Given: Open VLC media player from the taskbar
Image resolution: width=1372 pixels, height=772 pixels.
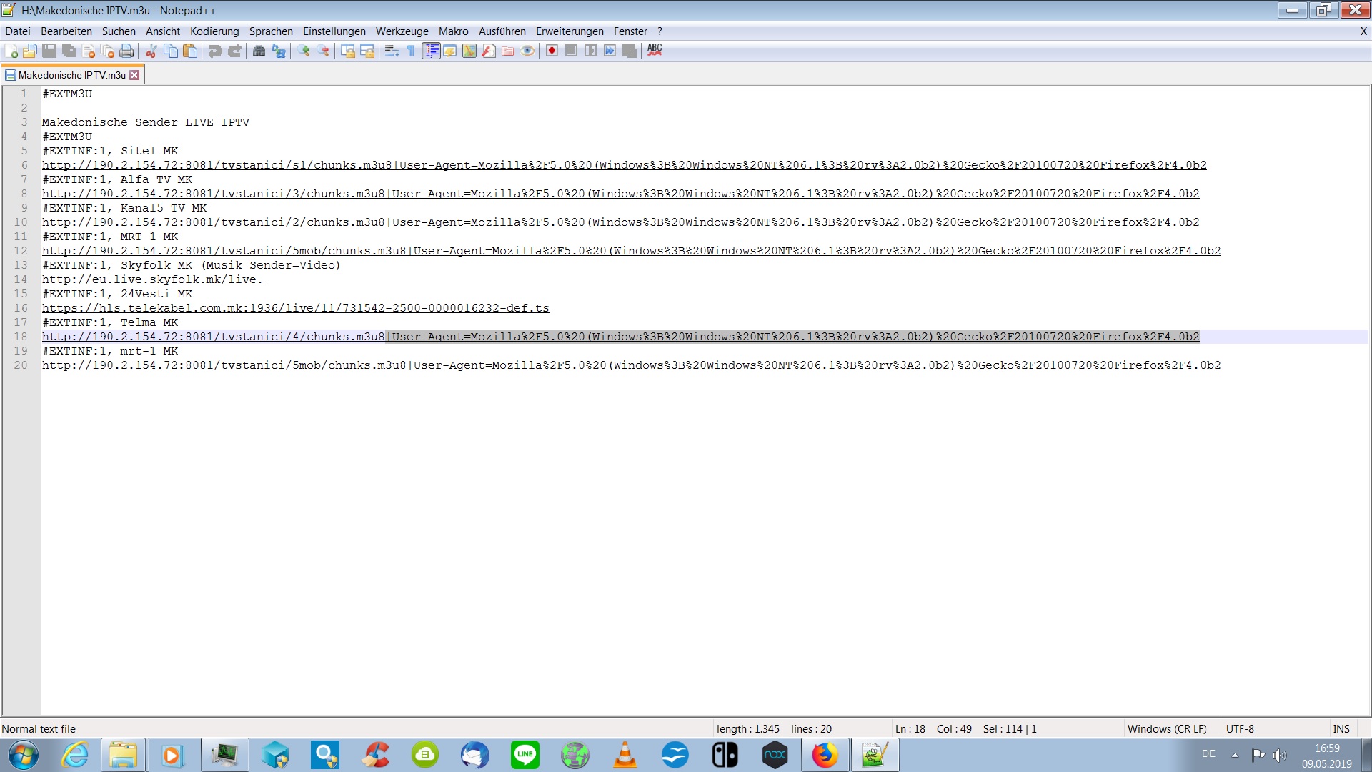Looking at the screenshot, I should pyautogui.click(x=625, y=755).
